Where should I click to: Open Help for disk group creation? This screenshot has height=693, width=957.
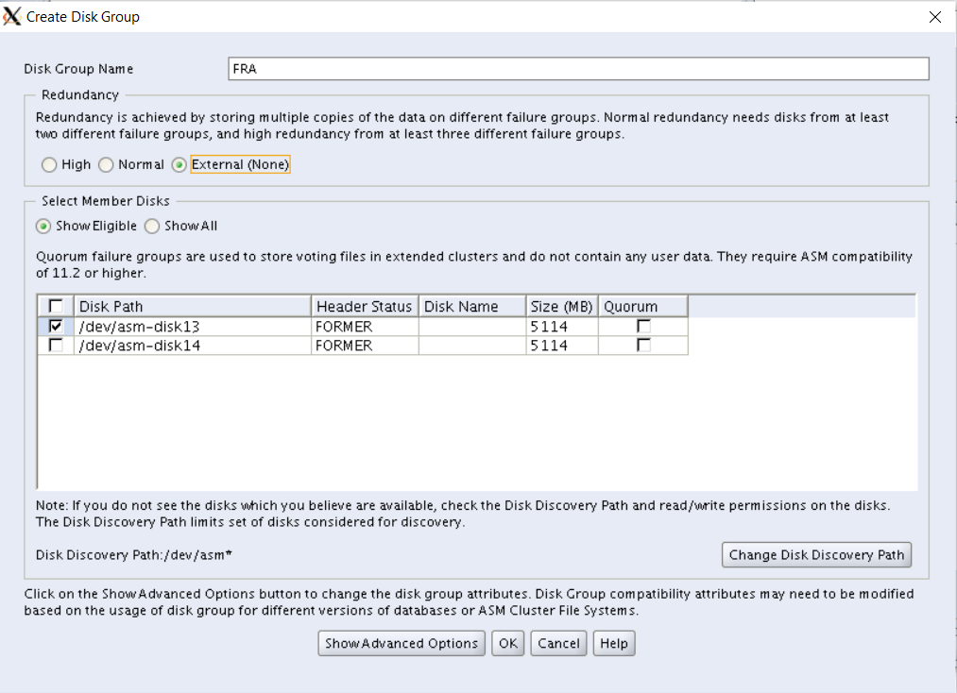click(x=614, y=644)
